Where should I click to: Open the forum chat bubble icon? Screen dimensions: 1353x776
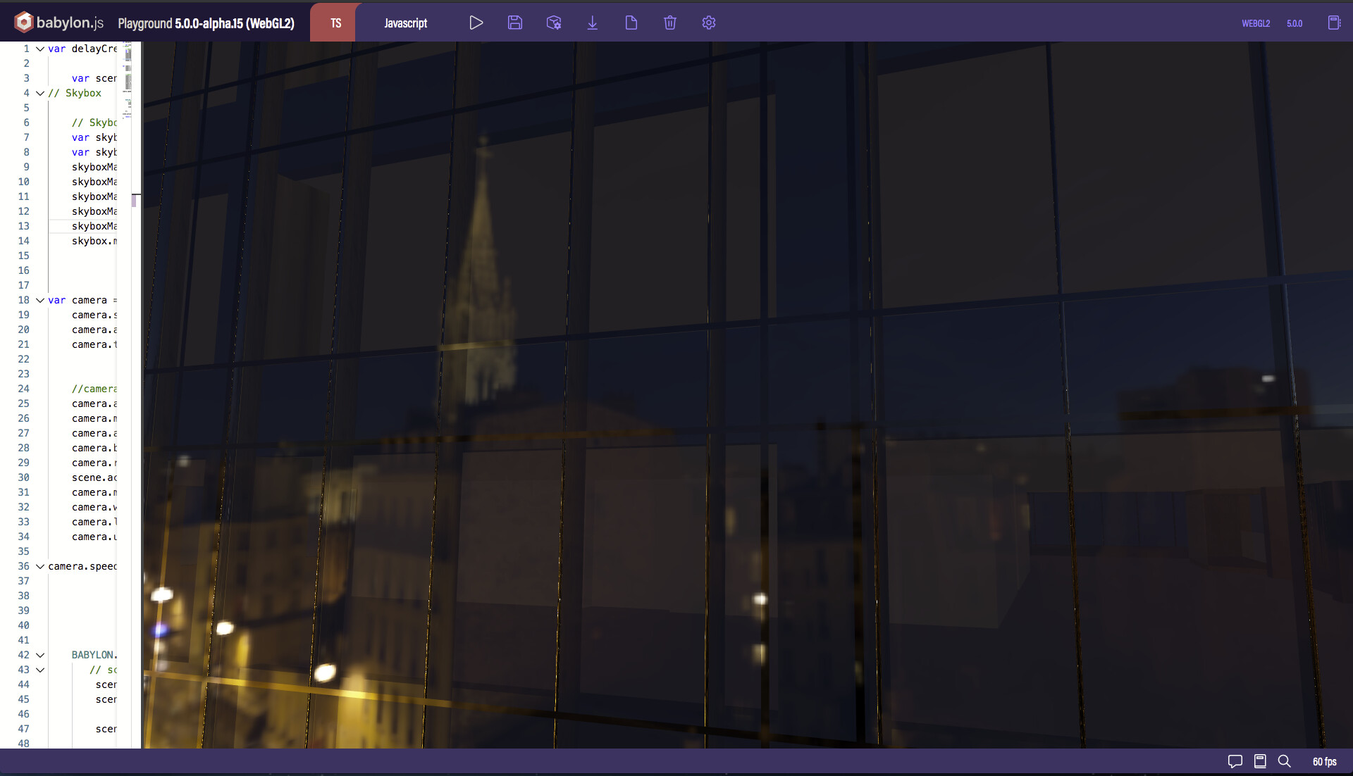[x=1235, y=761]
